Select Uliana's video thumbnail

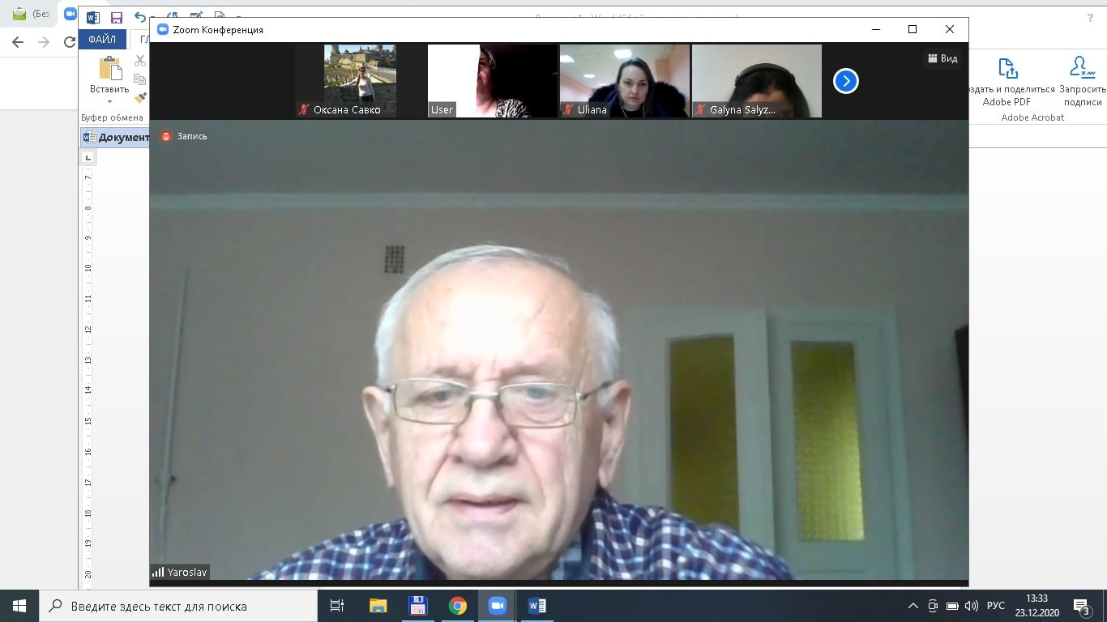[624, 81]
